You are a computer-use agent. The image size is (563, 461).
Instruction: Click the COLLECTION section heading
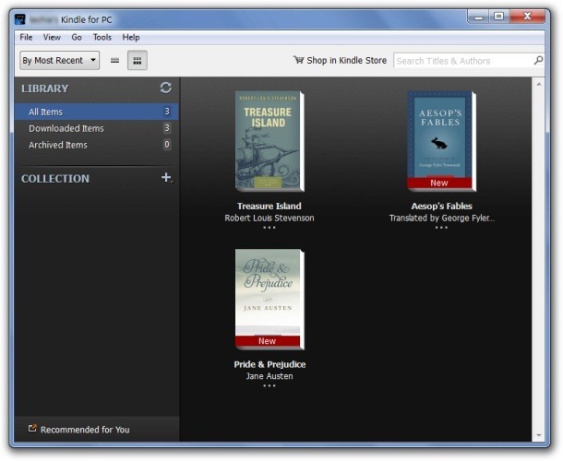click(55, 179)
